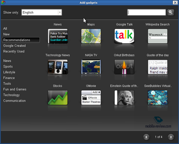Select the Technology category
Image resolution: width=179 pixels, height=144 pixels.
click(x=11, y=95)
